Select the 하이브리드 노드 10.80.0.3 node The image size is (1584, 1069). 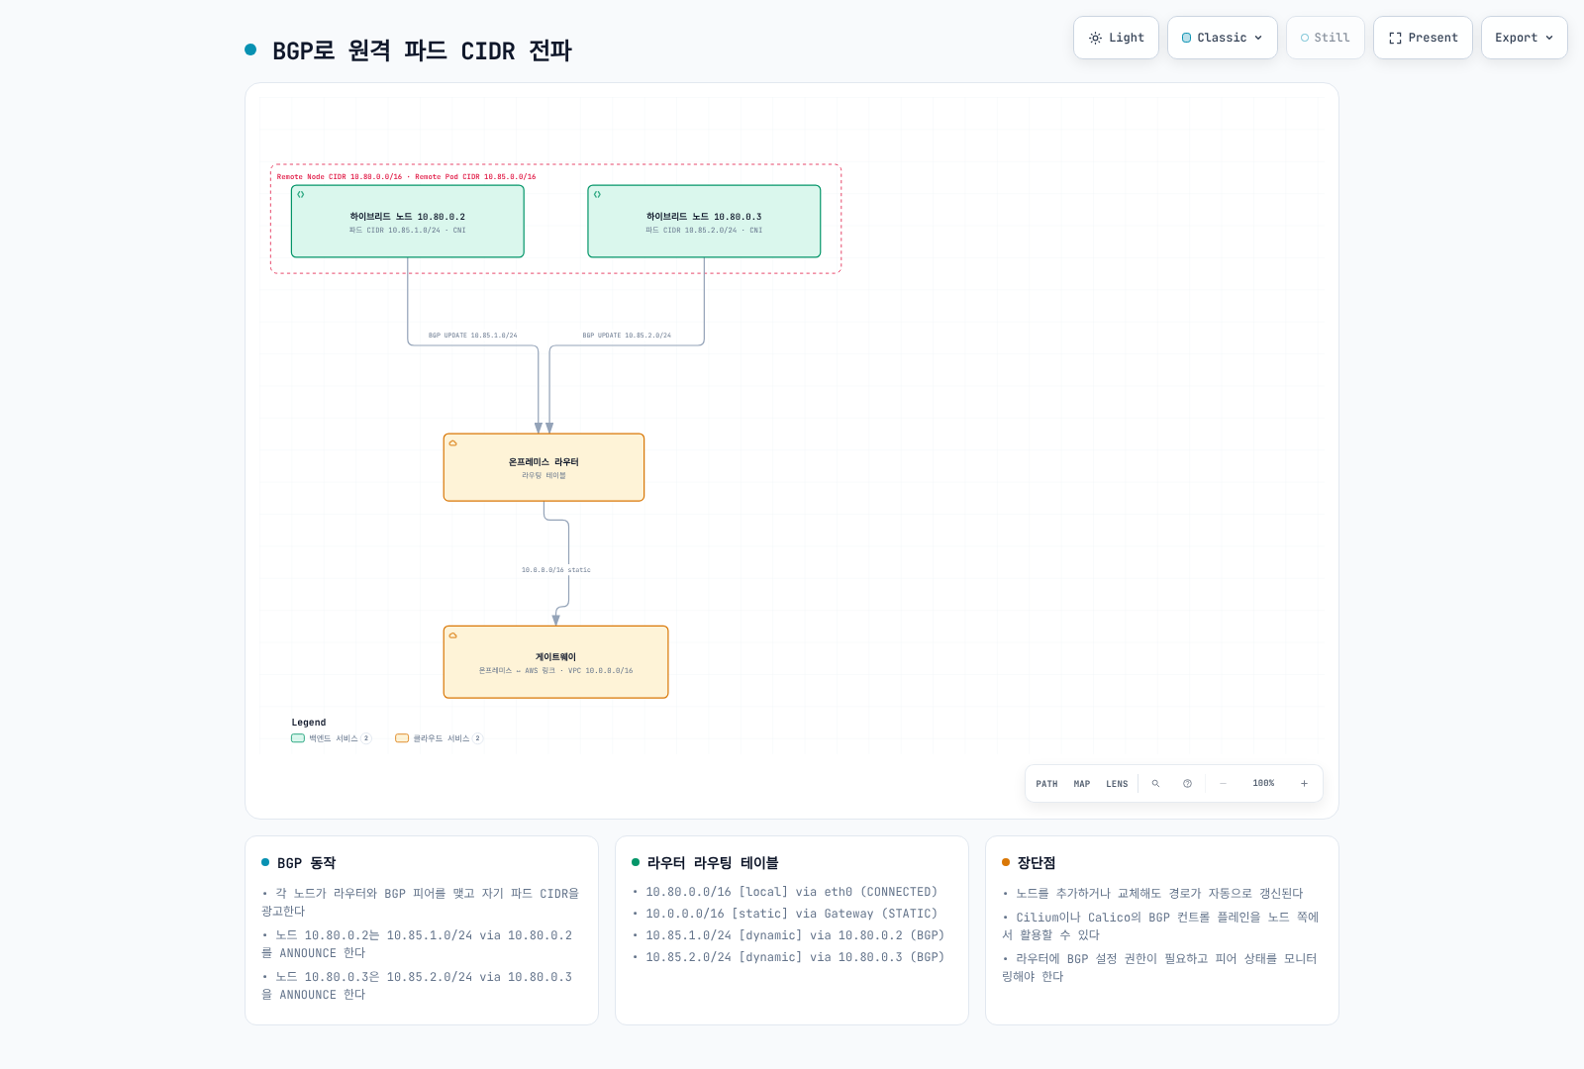pyautogui.click(x=704, y=222)
